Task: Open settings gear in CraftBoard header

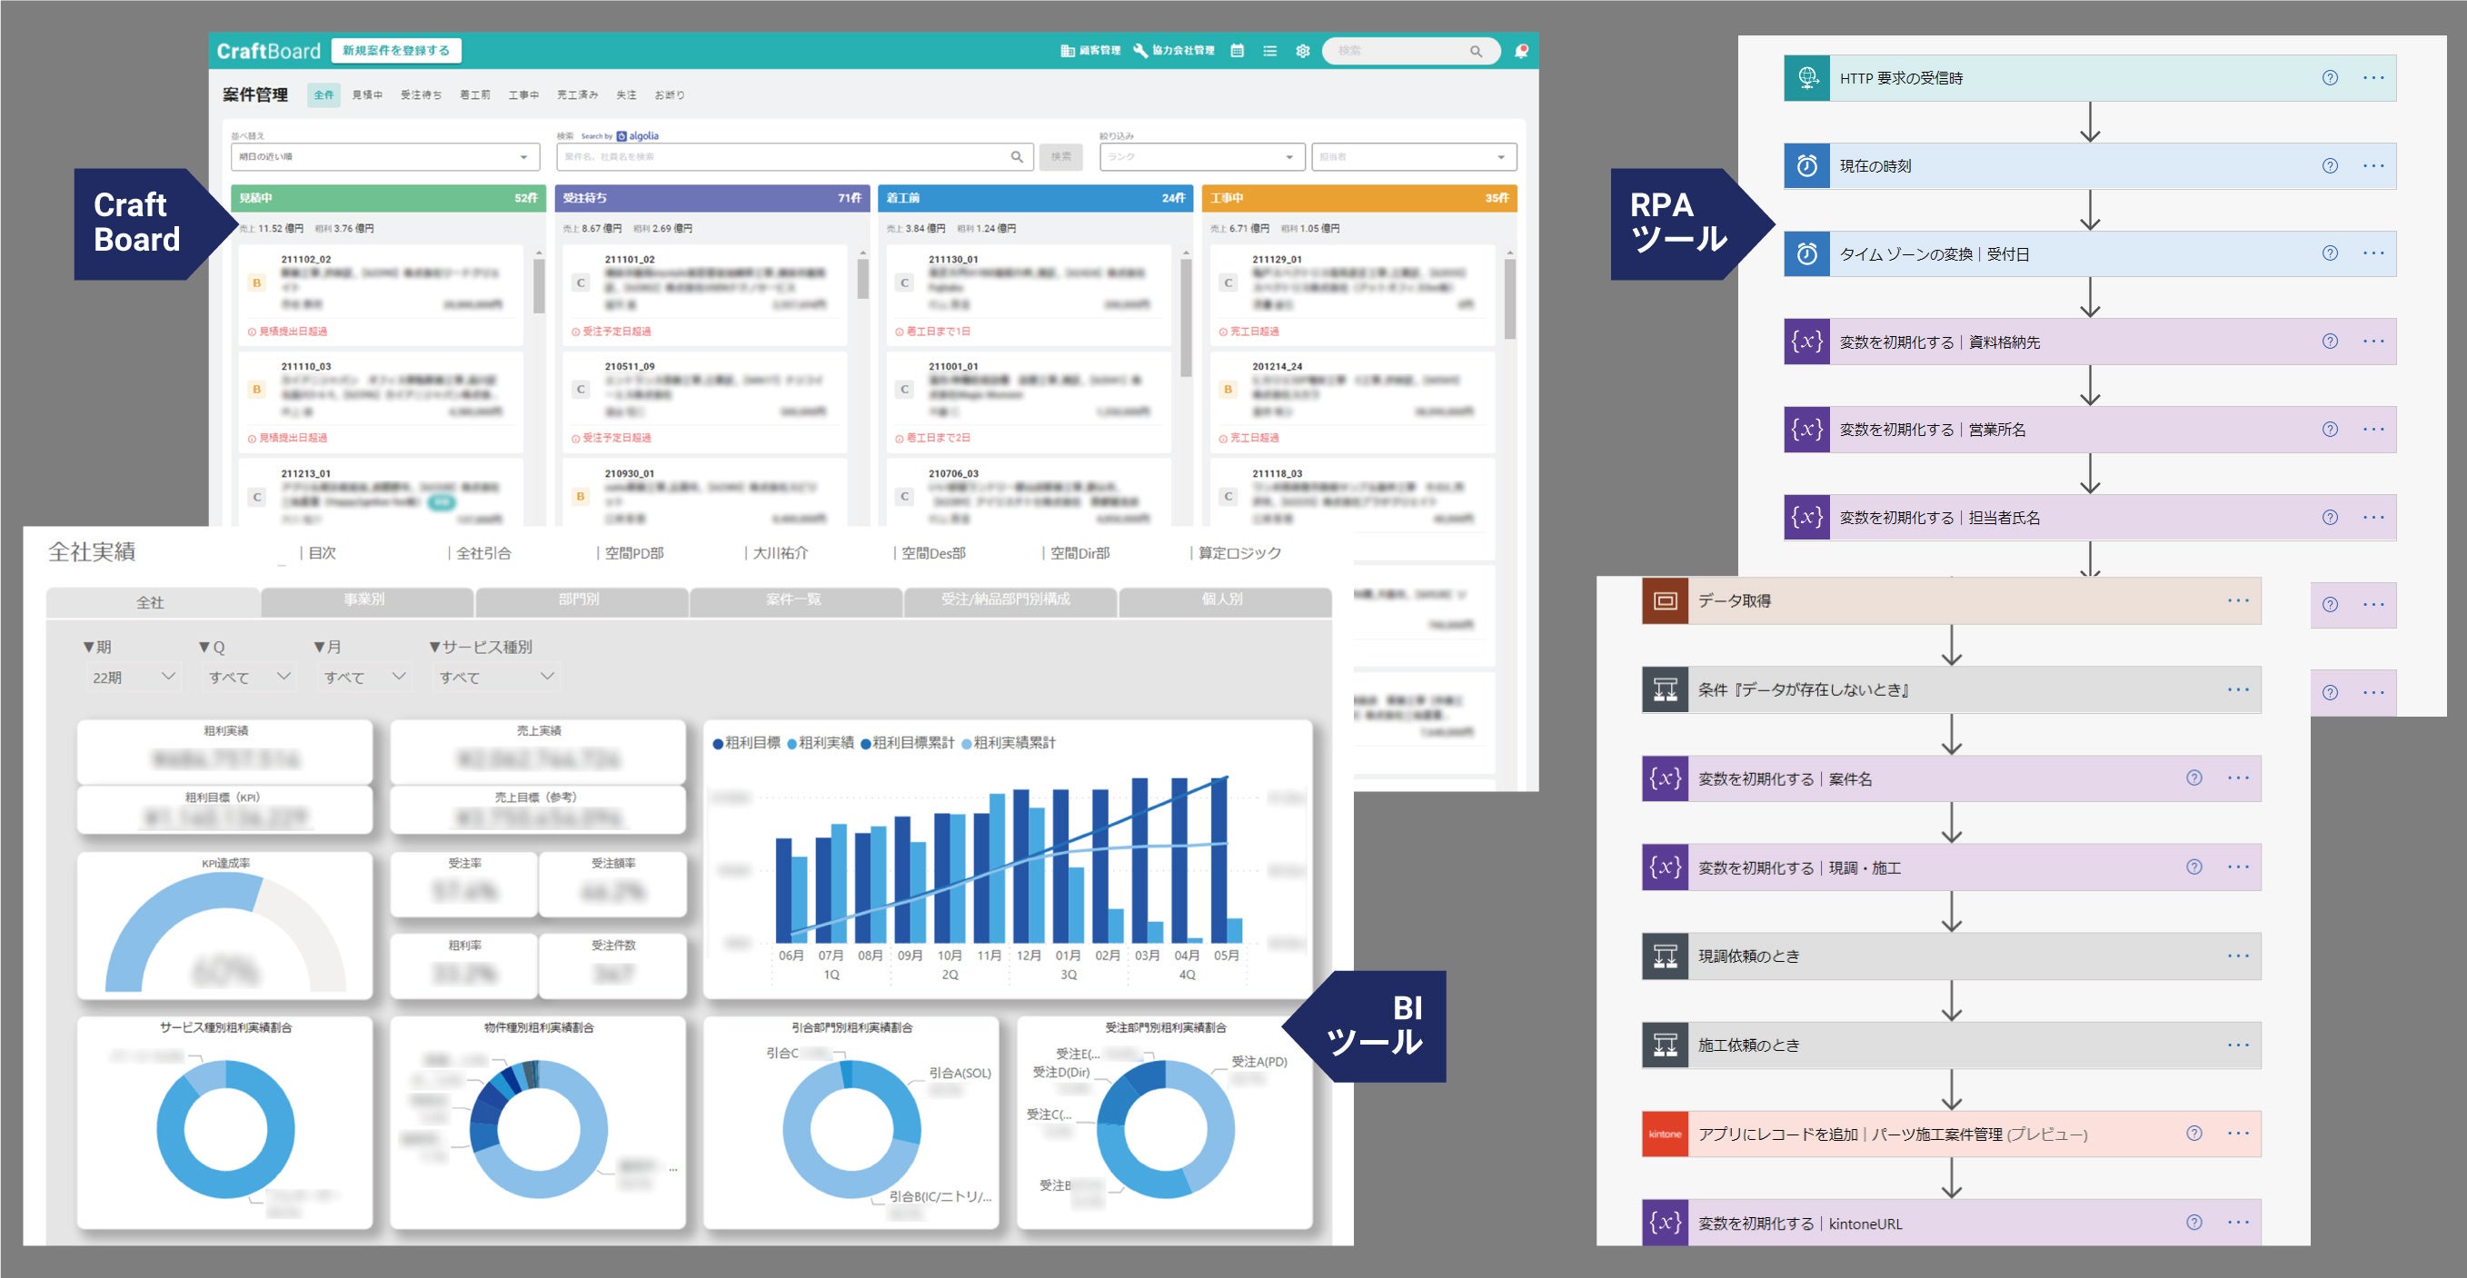Action: (1301, 51)
